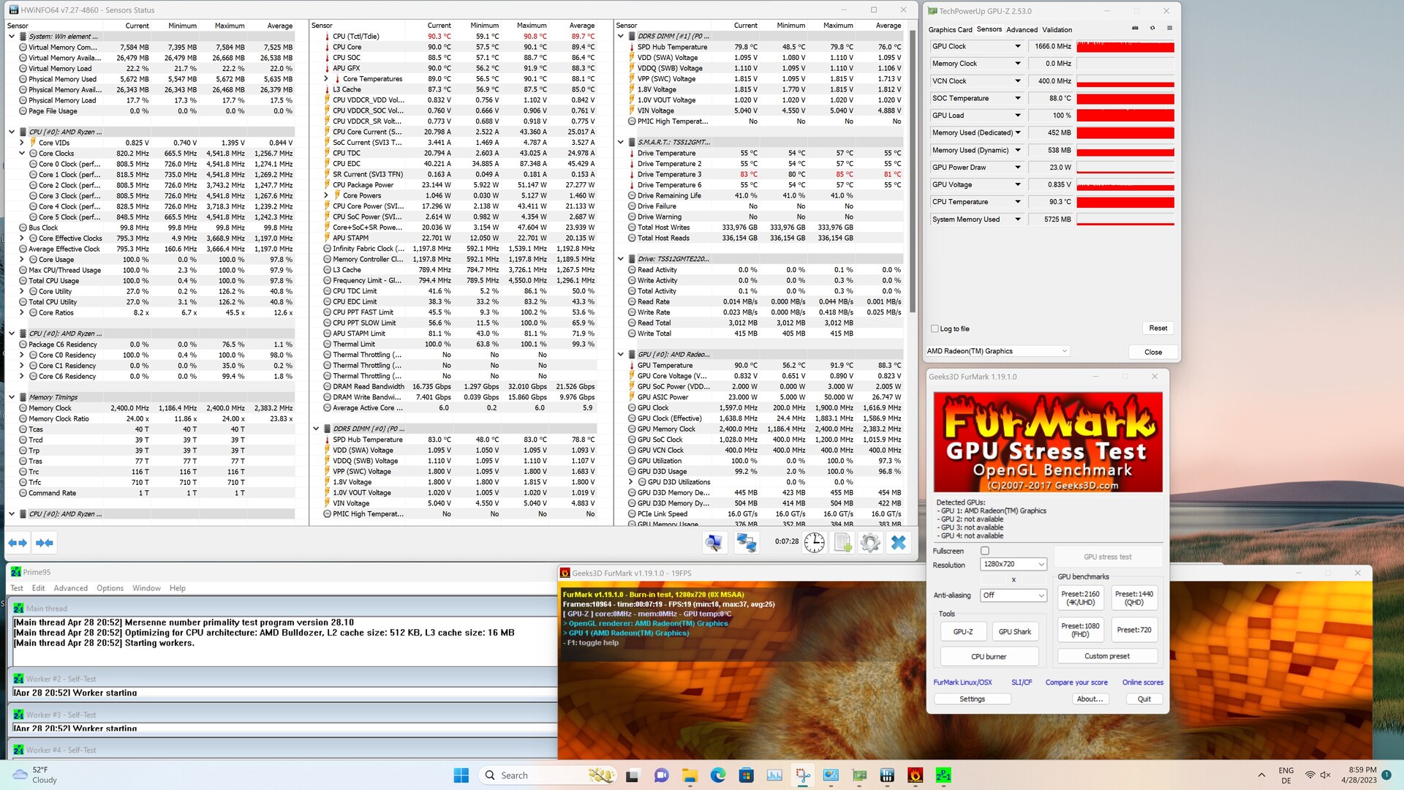Launch GPU Shark from FurMark
The width and height of the screenshot is (1404, 790).
click(x=1014, y=631)
